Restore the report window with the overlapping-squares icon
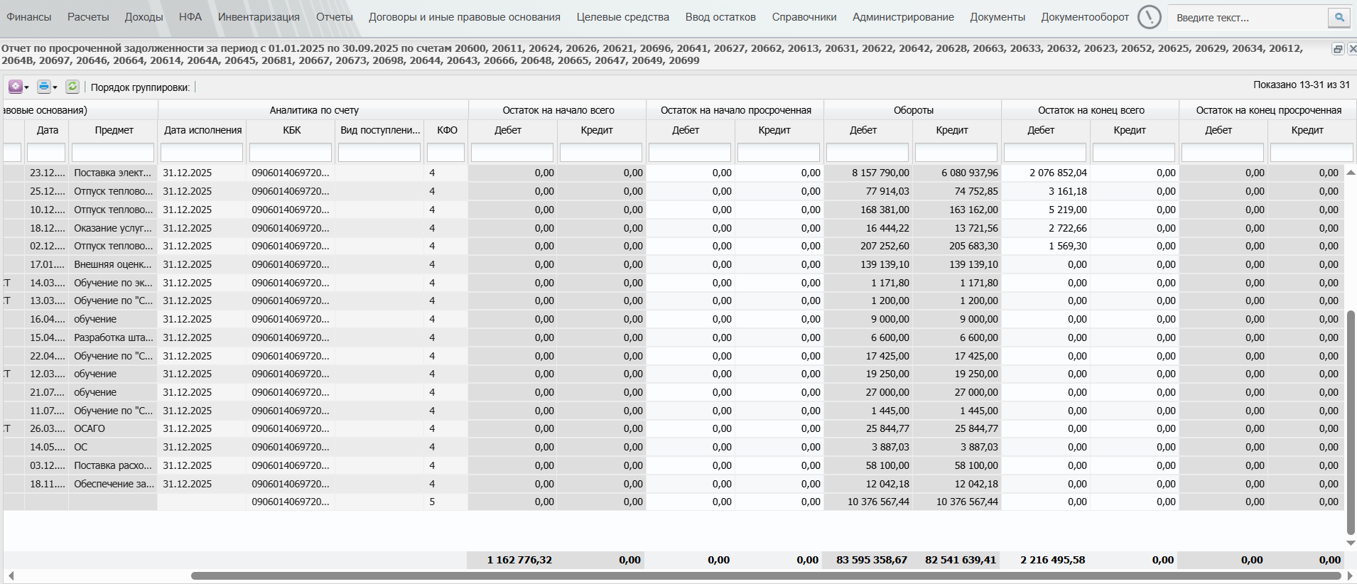The height and width of the screenshot is (584, 1357). click(1338, 49)
